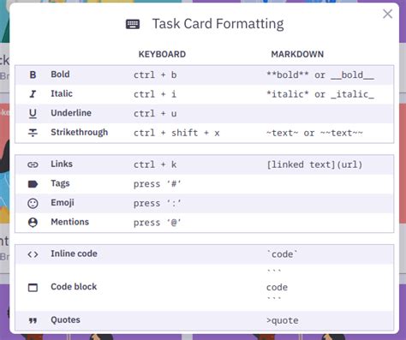This screenshot has width=406, height=340.
Task: Click the Quotes quotation mark icon
Action: [33, 320]
